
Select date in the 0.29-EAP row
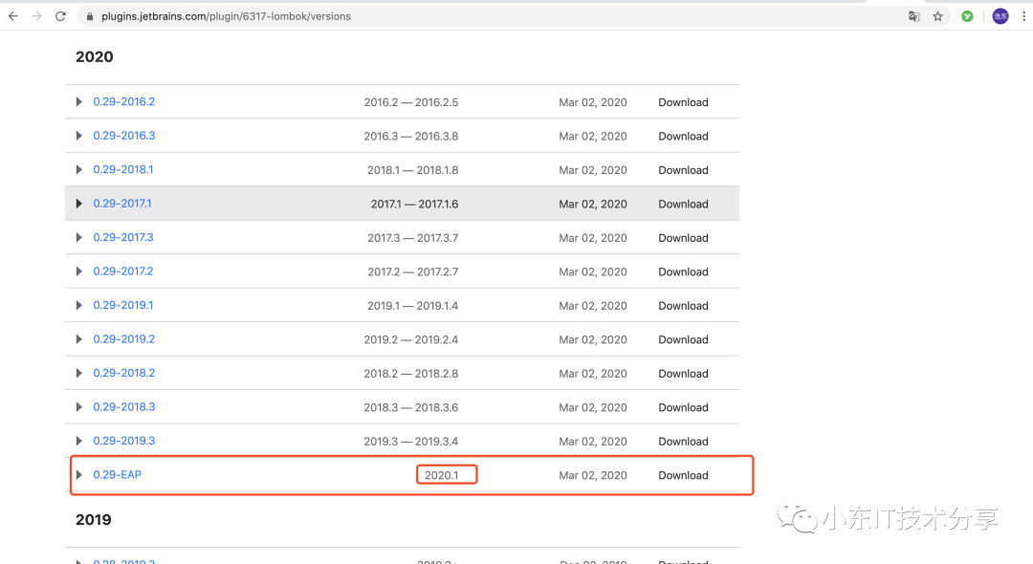pos(593,475)
